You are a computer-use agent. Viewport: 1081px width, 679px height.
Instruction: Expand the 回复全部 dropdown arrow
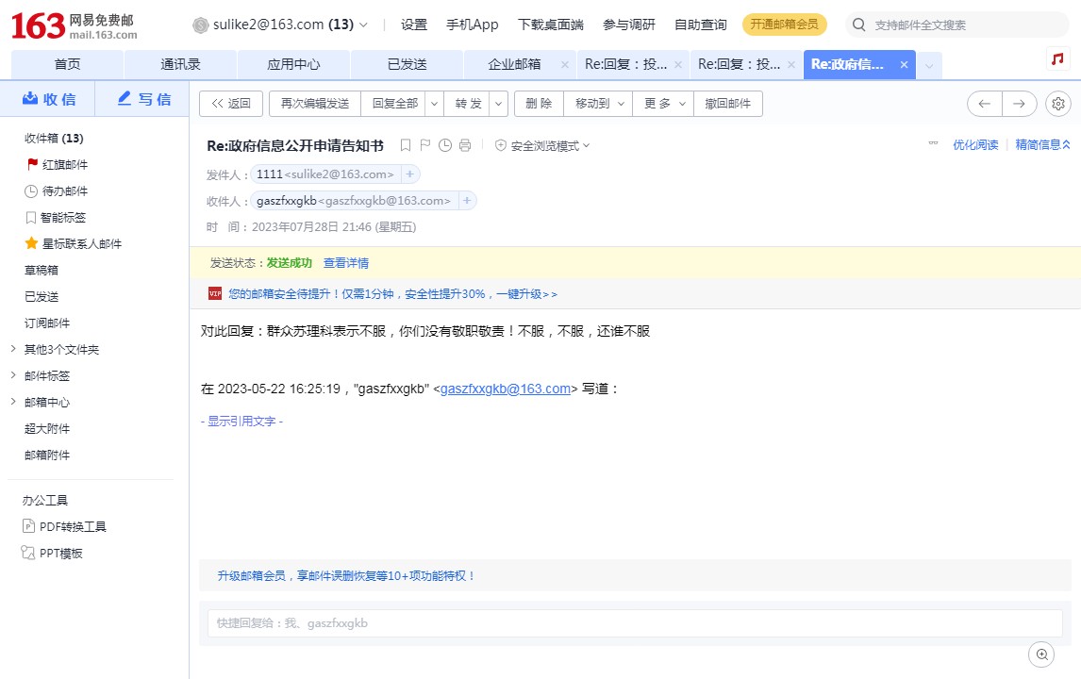pos(435,104)
